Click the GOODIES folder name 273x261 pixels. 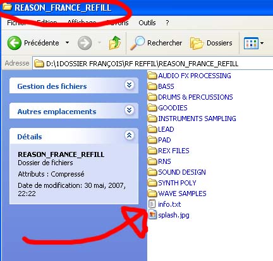(x=173, y=108)
